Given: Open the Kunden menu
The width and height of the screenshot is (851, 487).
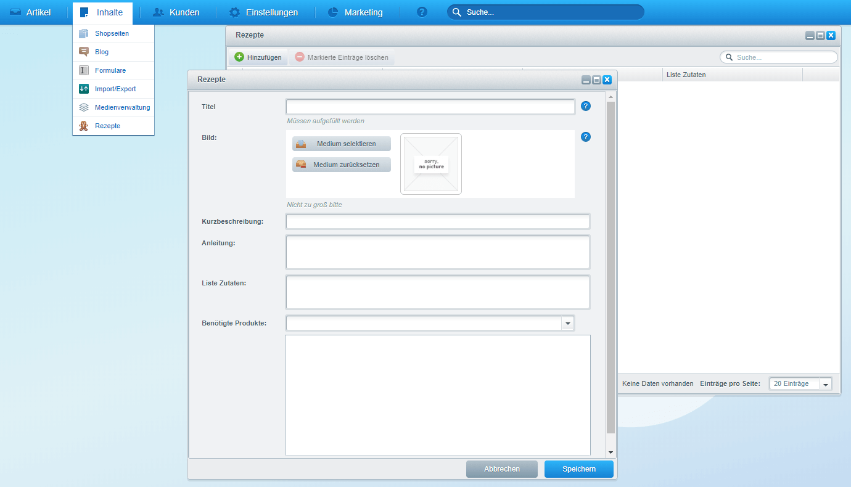Looking at the screenshot, I should pos(176,12).
